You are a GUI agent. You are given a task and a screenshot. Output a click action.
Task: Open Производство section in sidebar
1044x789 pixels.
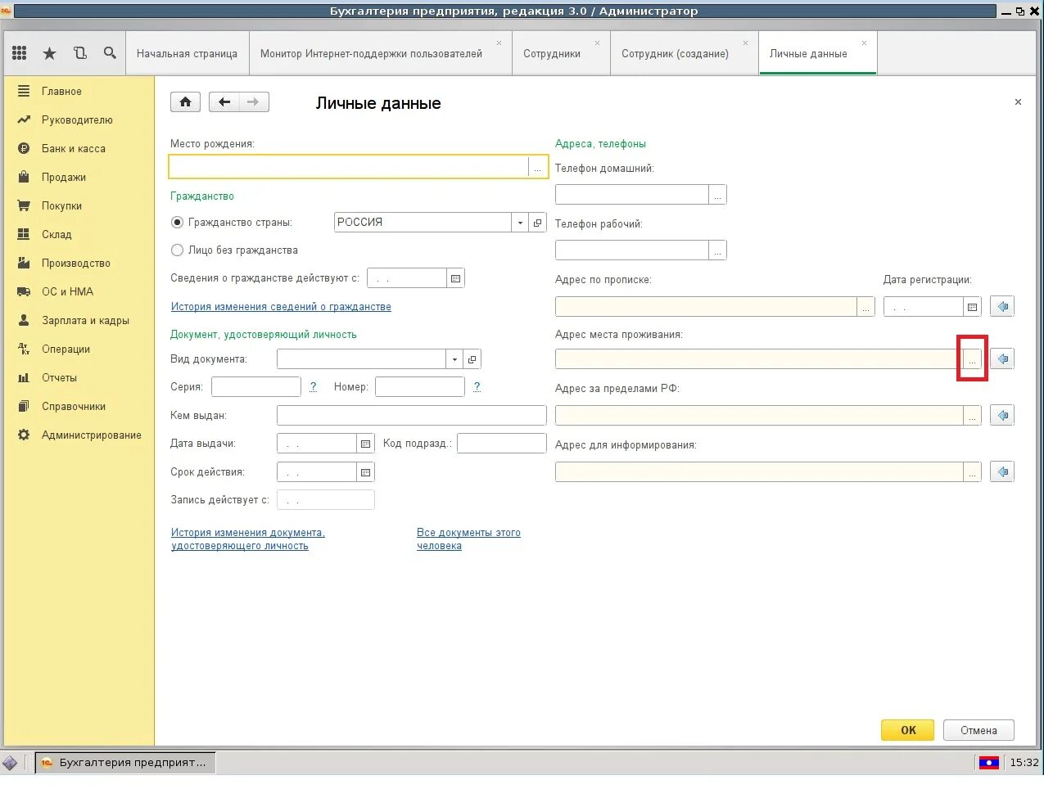[x=79, y=263]
